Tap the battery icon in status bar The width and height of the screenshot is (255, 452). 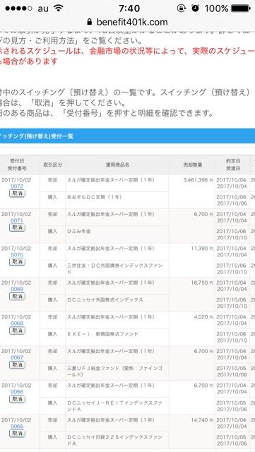(241, 8)
